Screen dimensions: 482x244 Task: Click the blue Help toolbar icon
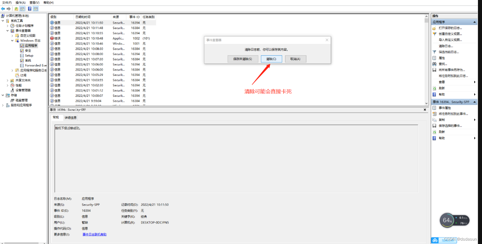(30, 9)
